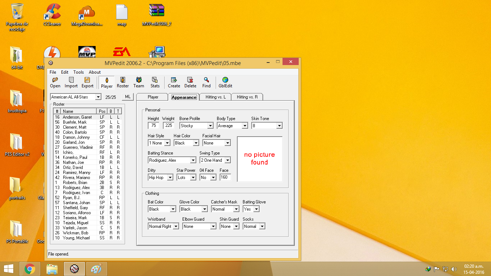Expand the Elbow Guard dropdown

point(213,226)
